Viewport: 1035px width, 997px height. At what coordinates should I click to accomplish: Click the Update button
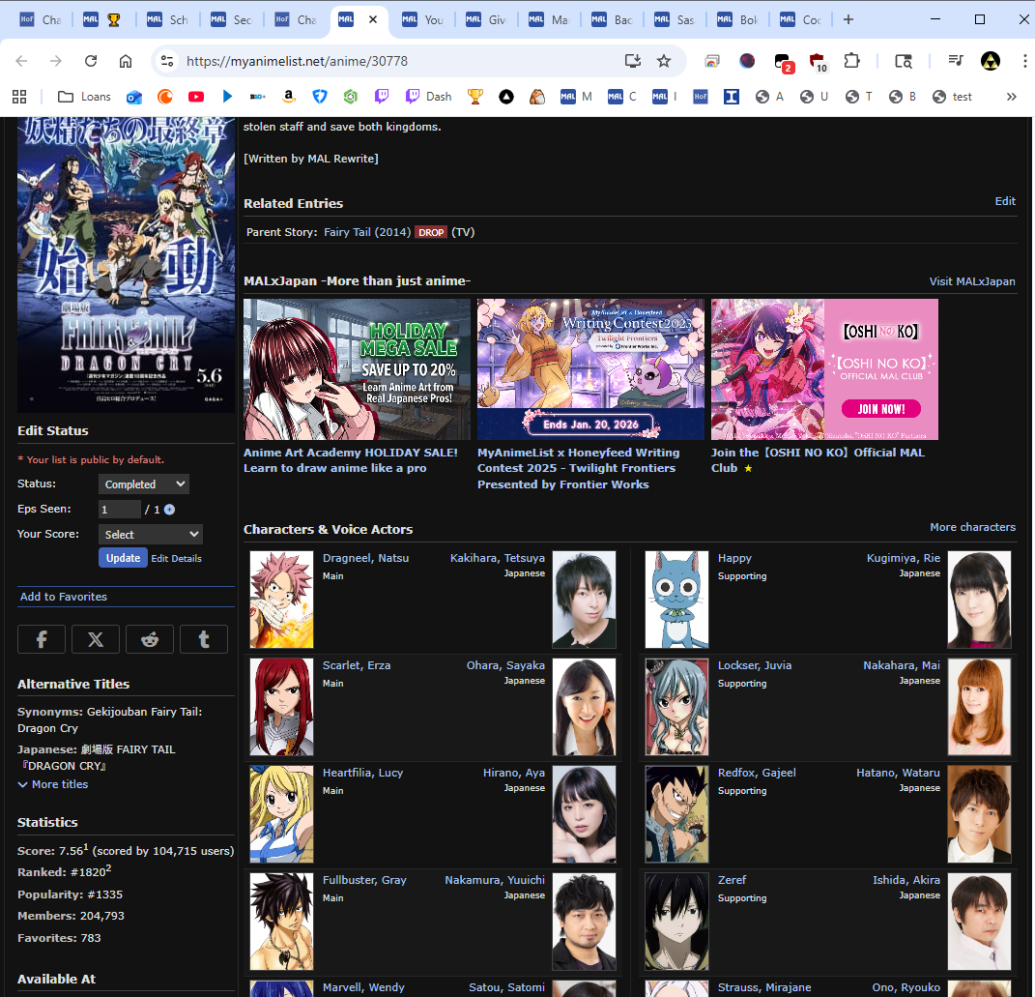coord(123,558)
